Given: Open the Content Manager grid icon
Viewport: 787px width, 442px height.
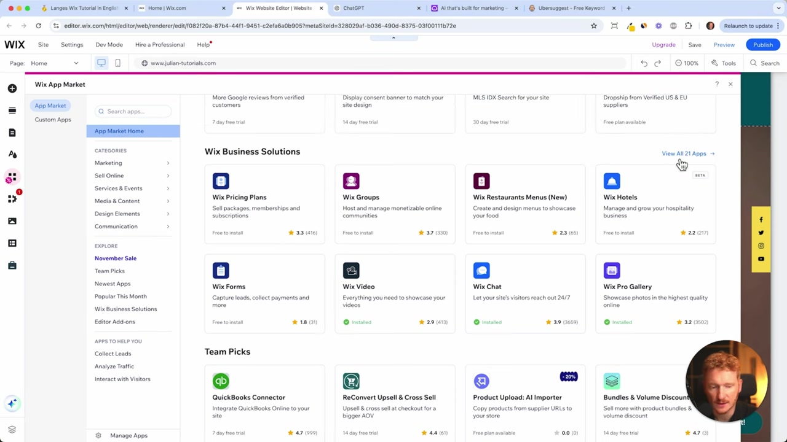Looking at the screenshot, I should [12, 243].
